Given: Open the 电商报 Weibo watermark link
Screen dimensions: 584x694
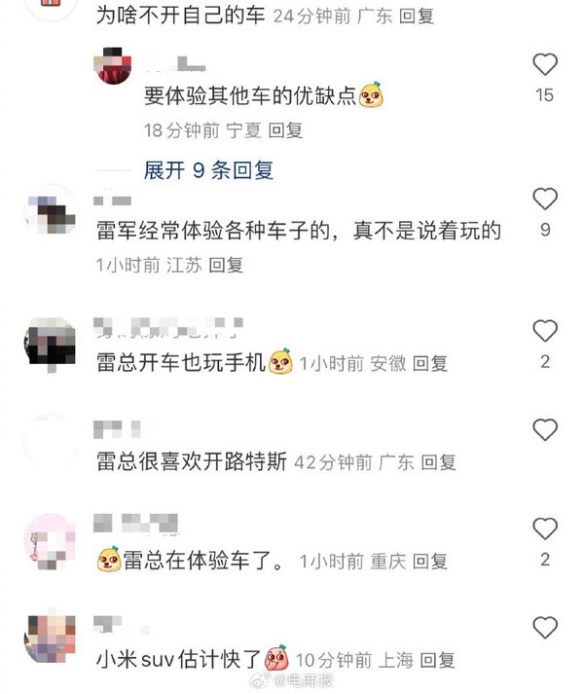Looking at the screenshot, I should [x=292, y=680].
